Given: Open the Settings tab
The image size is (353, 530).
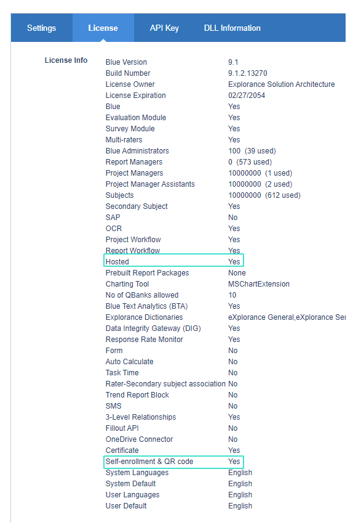Looking at the screenshot, I should [x=41, y=28].
